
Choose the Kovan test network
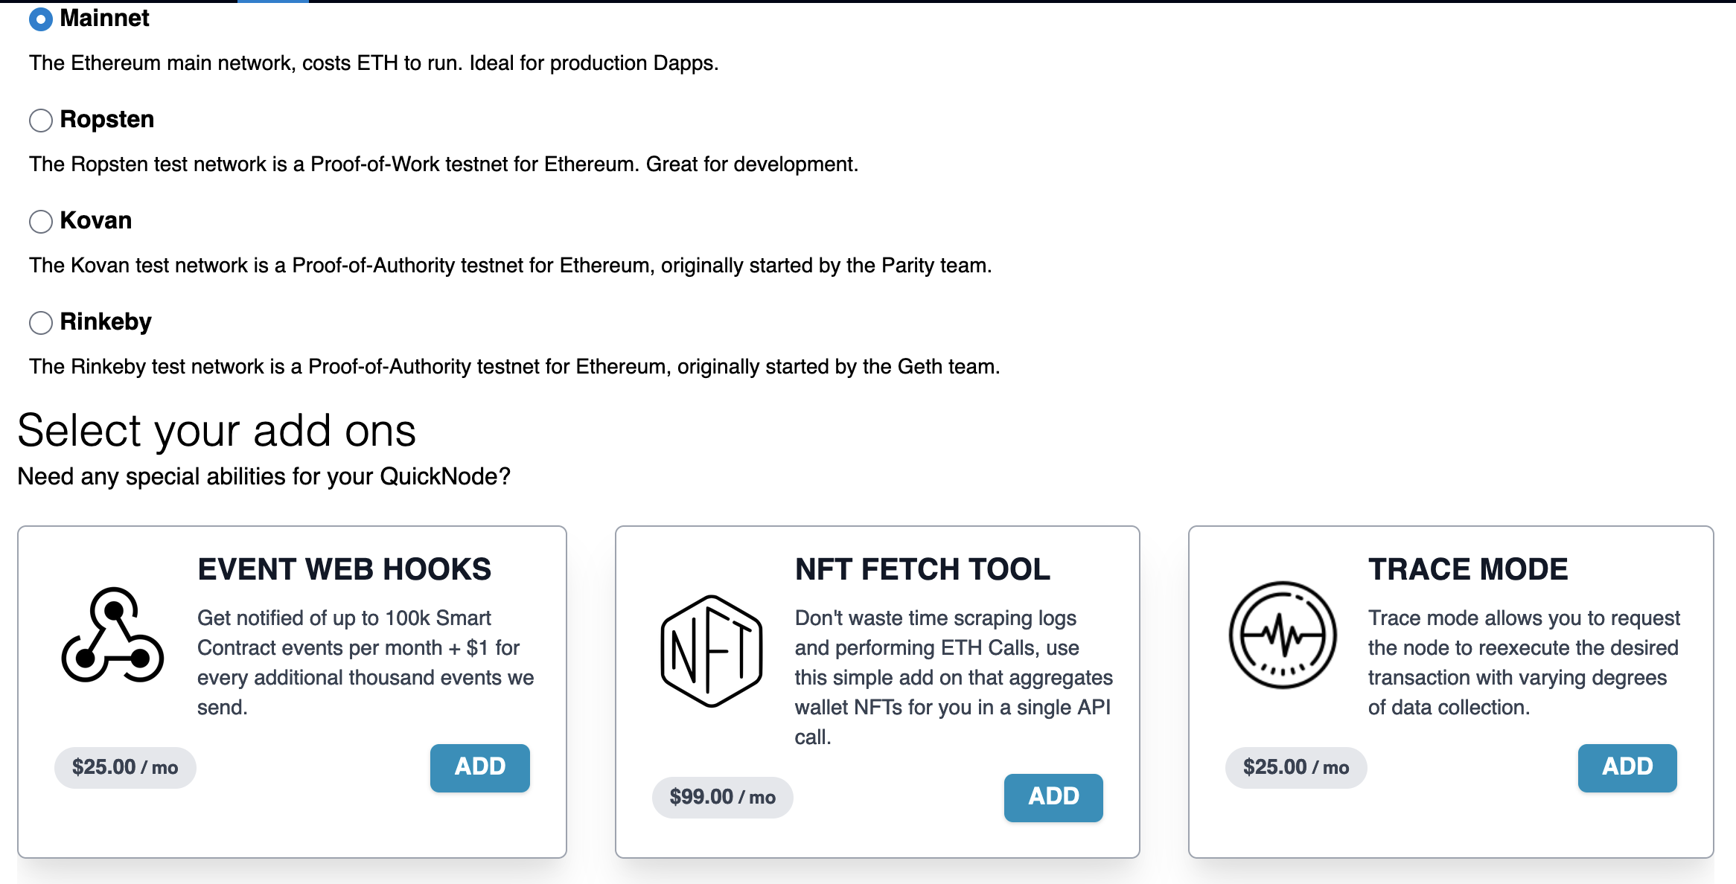pyautogui.click(x=41, y=221)
